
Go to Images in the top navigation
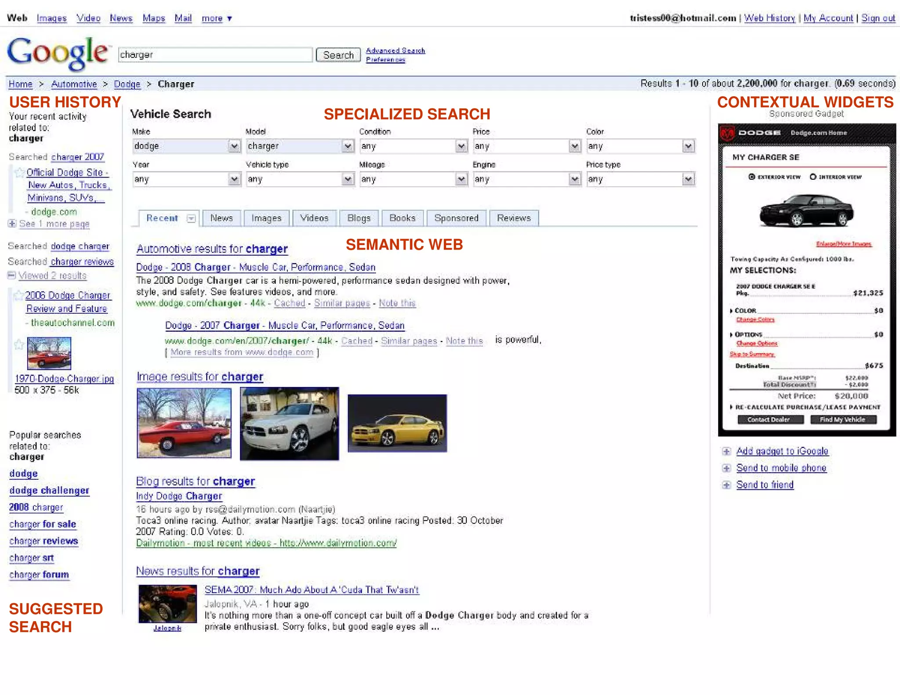[x=52, y=18]
